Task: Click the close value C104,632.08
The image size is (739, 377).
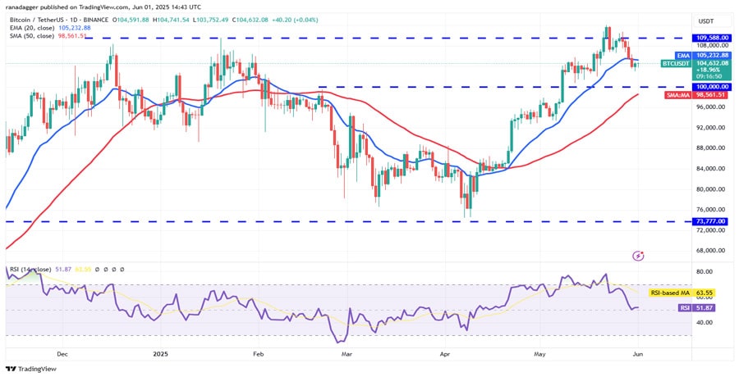Action: (251, 20)
